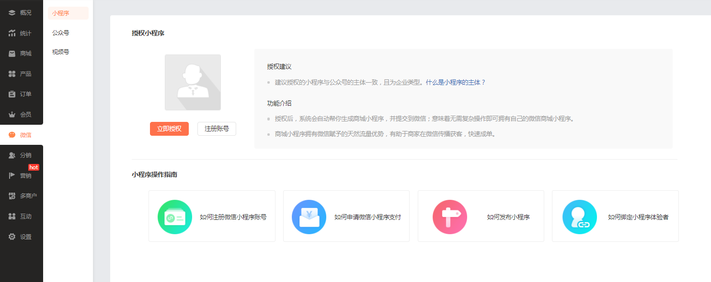Click the 会员 crown icon
The image size is (711, 282).
tap(12, 115)
